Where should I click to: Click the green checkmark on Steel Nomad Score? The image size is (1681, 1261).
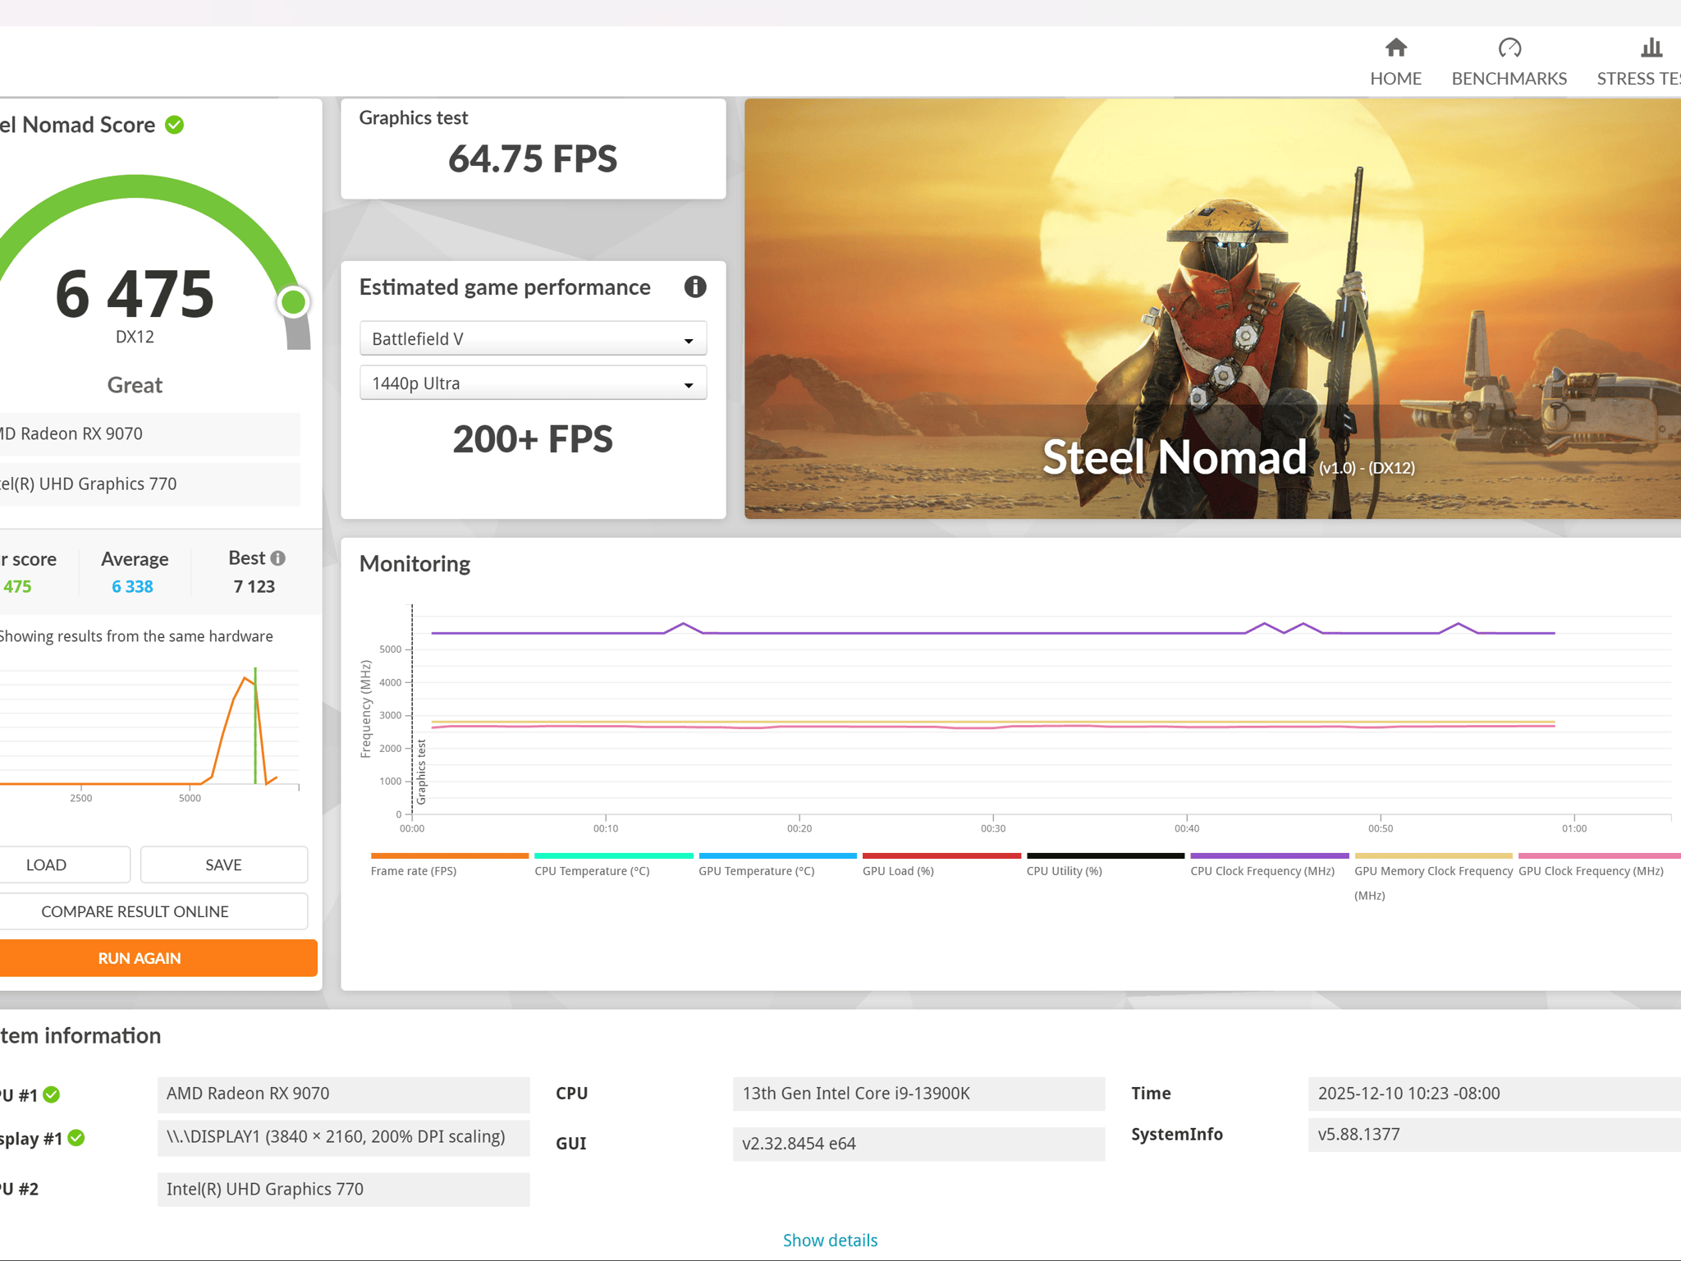click(x=174, y=124)
